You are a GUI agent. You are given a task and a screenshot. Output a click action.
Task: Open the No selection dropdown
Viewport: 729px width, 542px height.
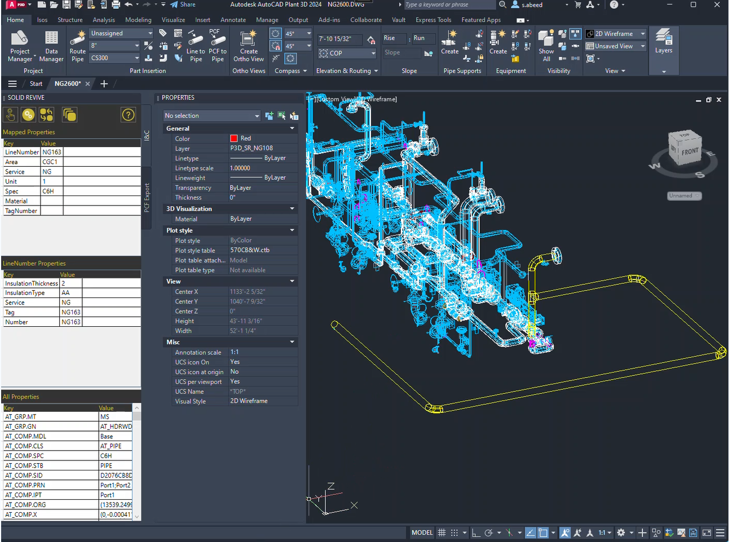212,115
